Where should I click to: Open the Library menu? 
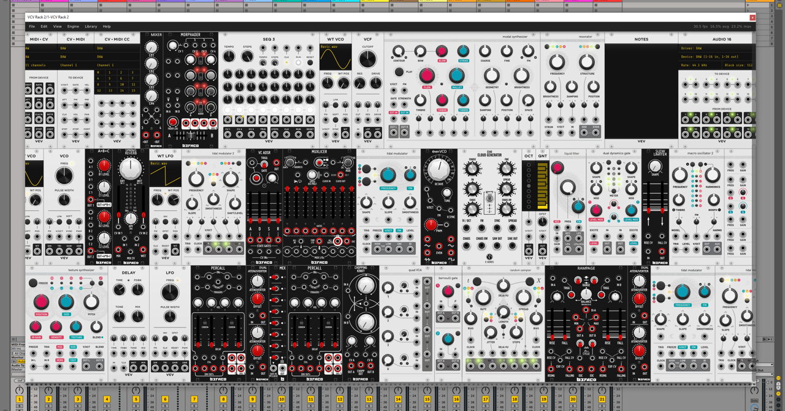[90, 26]
